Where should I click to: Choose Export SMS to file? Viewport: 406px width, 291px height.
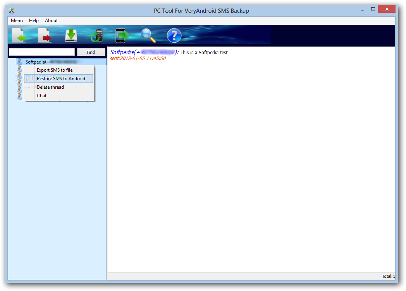tap(59, 70)
